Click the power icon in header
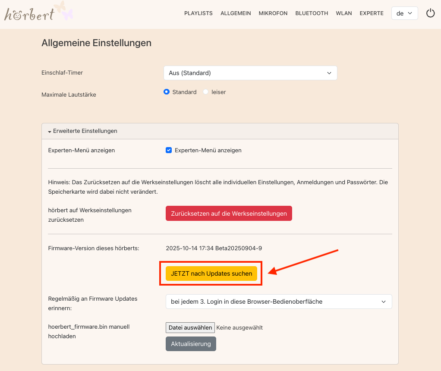Viewport: 441px width, 371px height. [430, 13]
